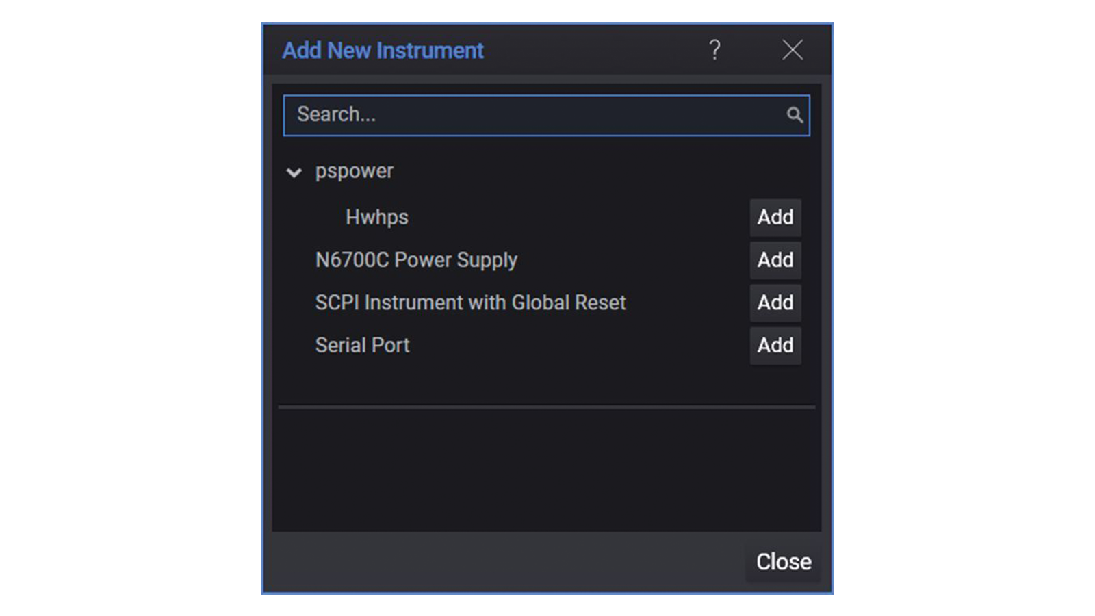Add the Serial Port instrument
Image resolution: width=1095 pixels, height=616 pixels.
(775, 346)
